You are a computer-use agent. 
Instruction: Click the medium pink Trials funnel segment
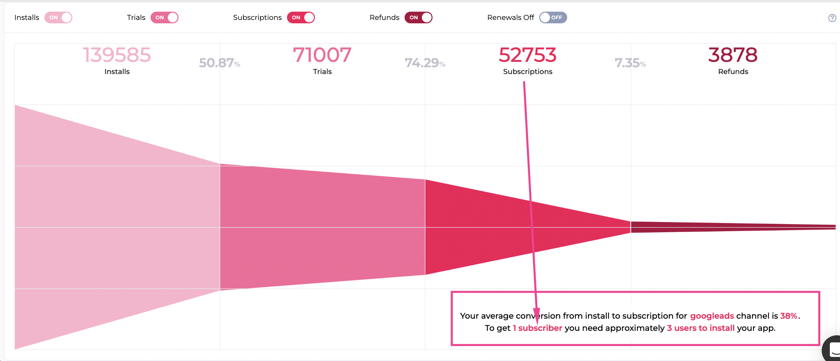(x=322, y=227)
